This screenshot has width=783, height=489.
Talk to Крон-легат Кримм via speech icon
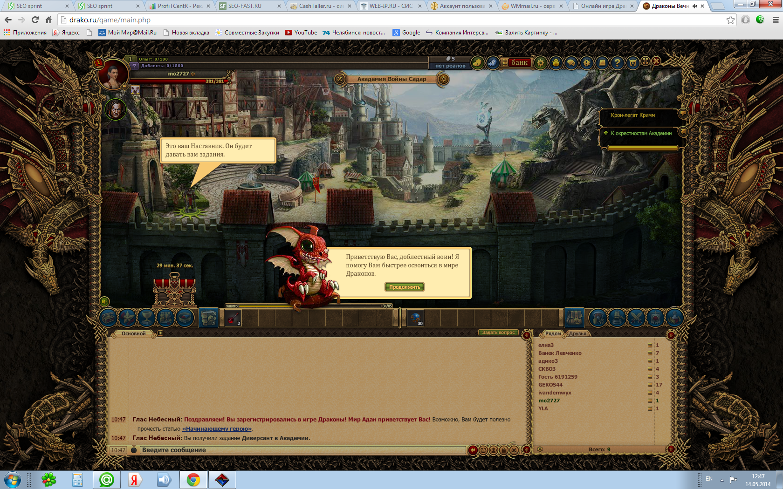coord(683,113)
